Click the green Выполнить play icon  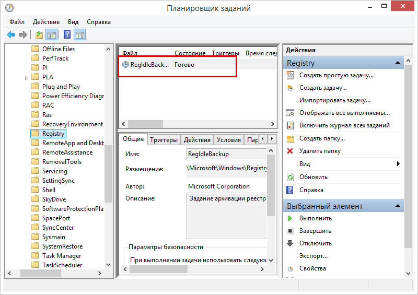click(x=290, y=218)
